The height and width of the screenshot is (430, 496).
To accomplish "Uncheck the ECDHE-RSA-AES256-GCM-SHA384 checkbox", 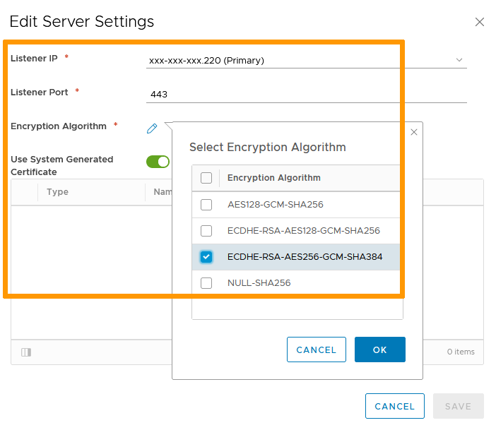I will 206,257.
